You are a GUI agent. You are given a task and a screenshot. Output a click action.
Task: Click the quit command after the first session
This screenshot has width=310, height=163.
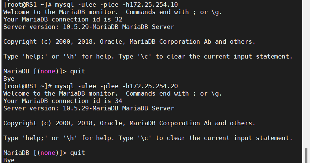pos(78,71)
